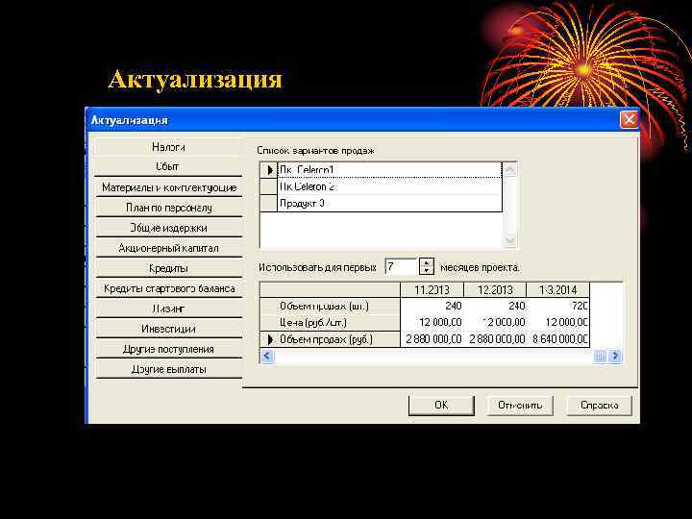Click sales volume 240 for 12.2013
692x519 pixels.
tap(495, 306)
